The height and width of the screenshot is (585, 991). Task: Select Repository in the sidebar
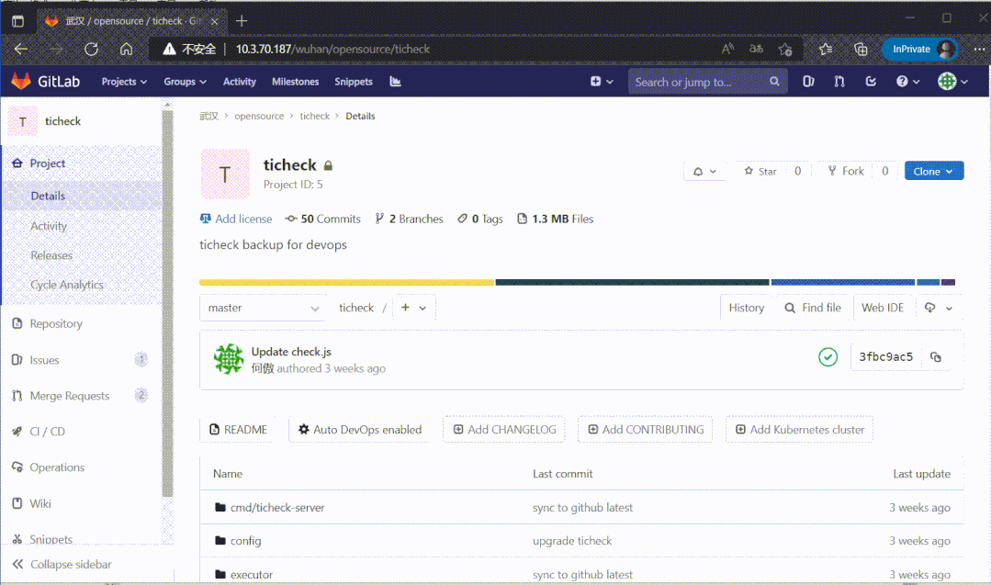pos(56,323)
